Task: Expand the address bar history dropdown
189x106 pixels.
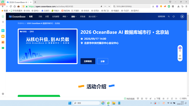Action: click(x=109, y=6)
